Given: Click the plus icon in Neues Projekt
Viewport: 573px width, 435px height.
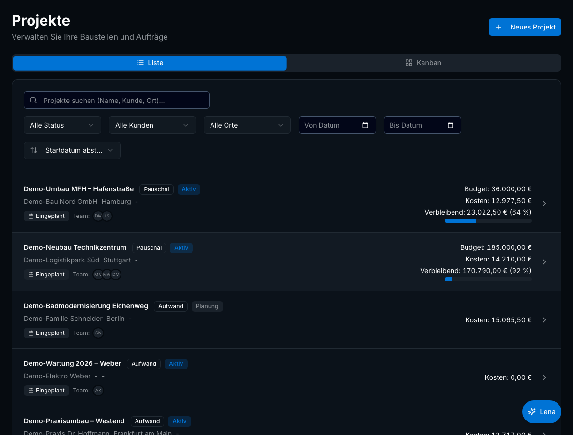Looking at the screenshot, I should (498, 27).
